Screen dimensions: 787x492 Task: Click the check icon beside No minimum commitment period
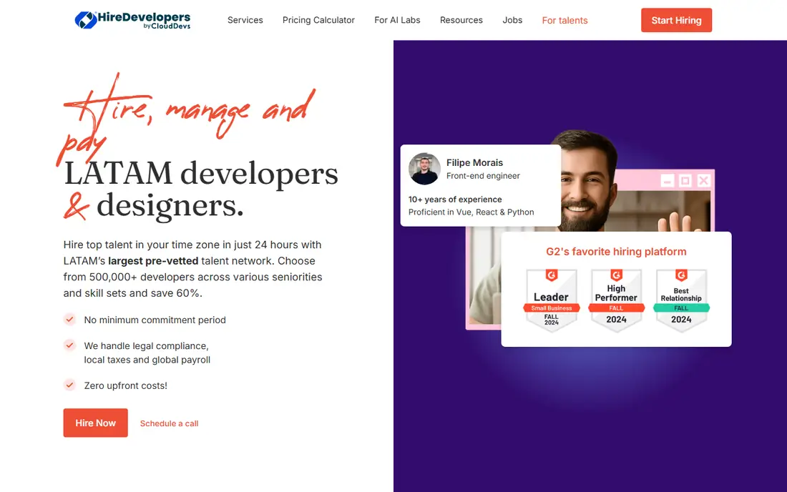pos(70,319)
